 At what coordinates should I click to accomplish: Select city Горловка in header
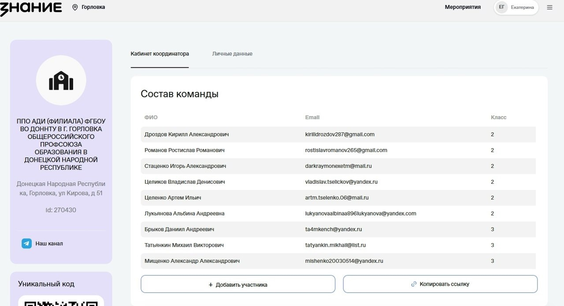point(93,7)
